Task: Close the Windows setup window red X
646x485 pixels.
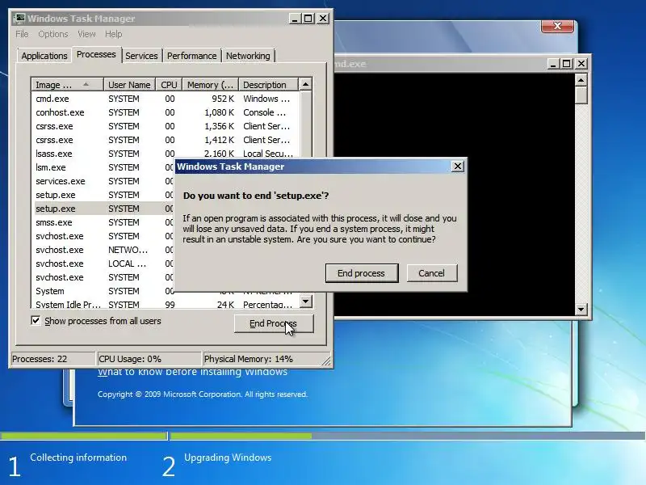Action: (x=557, y=26)
